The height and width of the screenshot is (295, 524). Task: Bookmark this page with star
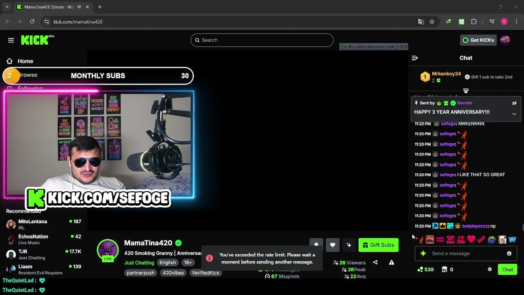click(x=431, y=22)
